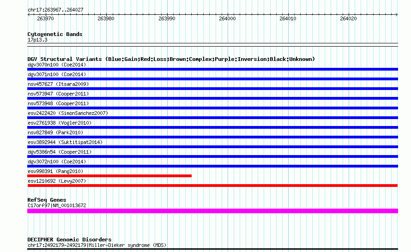
Task: Click the Cytogenetic Bands track title
Action: (55, 34)
